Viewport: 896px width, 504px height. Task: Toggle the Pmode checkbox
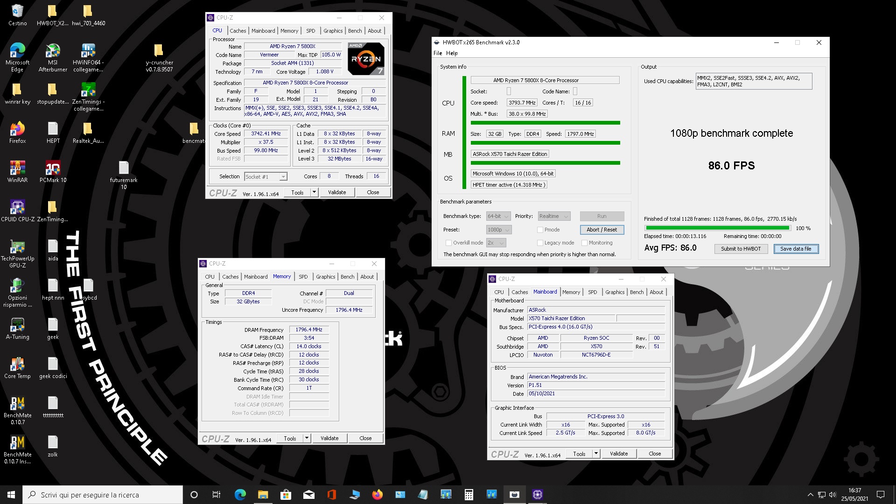(x=540, y=230)
